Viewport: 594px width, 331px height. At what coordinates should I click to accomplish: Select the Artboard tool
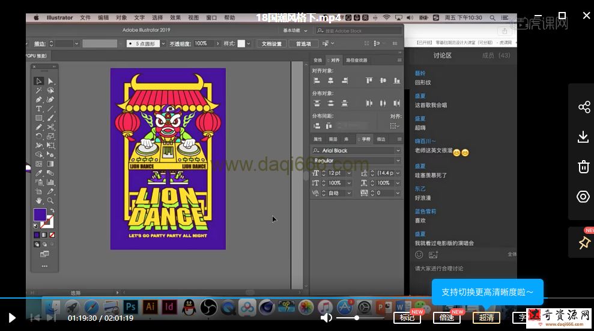(38, 191)
